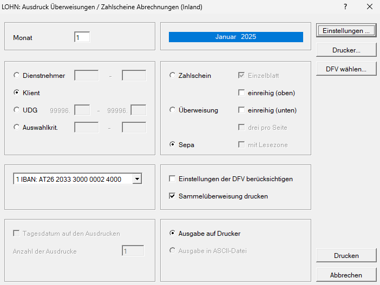
Task: Choose the Überweisung radio option
Action: (x=173, y=110)
